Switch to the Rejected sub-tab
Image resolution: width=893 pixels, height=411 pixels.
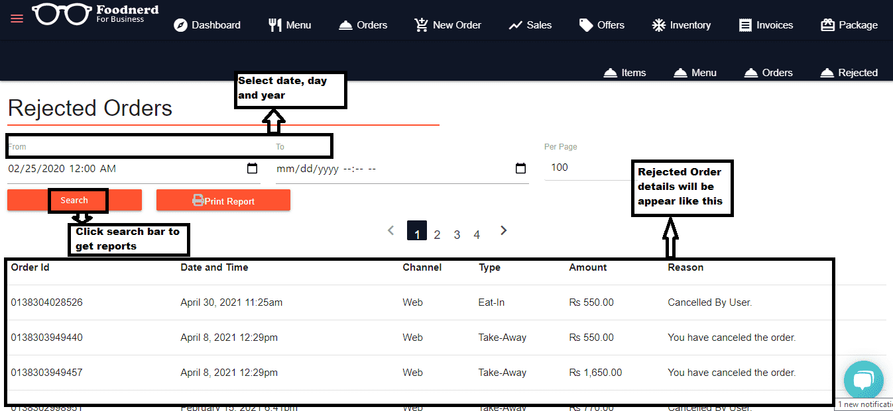click(849, 73)
